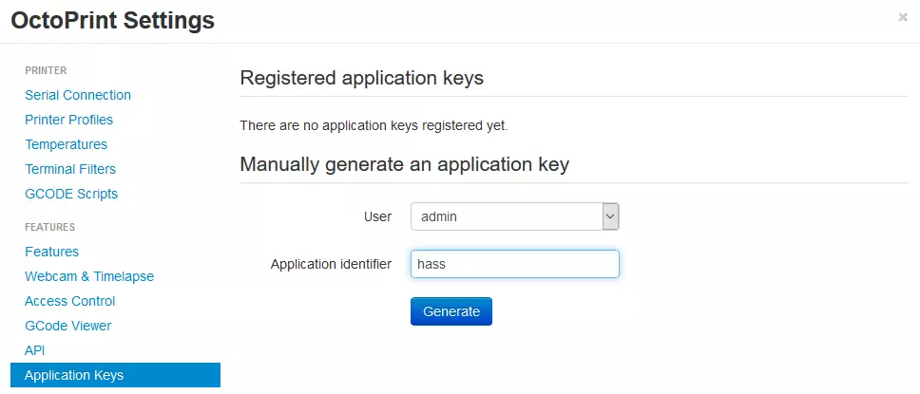Viewport: 920px width, 394px height.
Task: Click the User field label
Action: [377, 216]
